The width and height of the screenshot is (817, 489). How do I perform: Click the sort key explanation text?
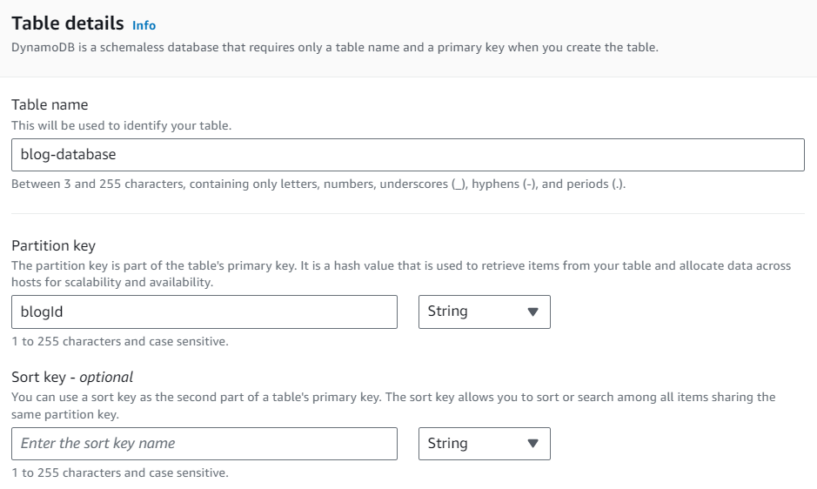[392, 405]
